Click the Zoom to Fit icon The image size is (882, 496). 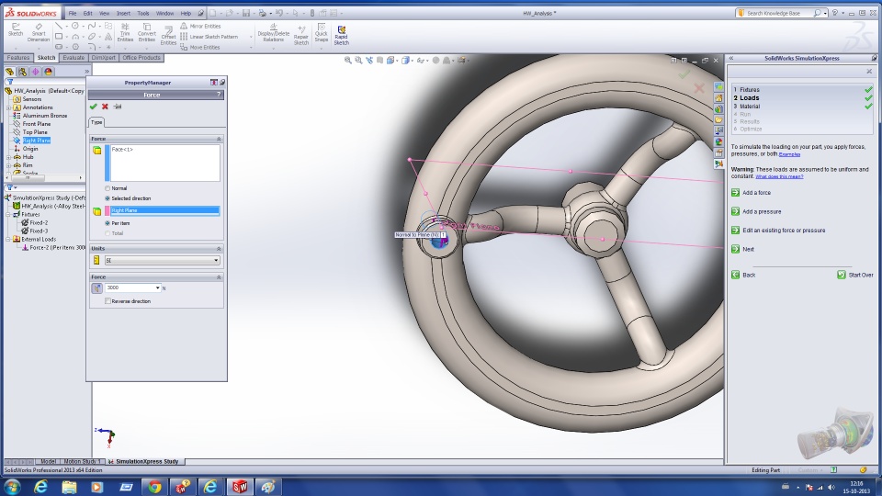pos(347,61)
